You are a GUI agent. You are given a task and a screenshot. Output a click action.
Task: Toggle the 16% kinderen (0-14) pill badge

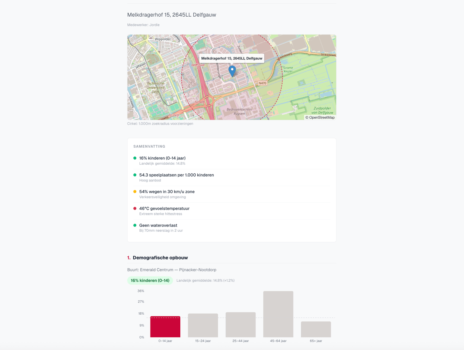[150, 281]
